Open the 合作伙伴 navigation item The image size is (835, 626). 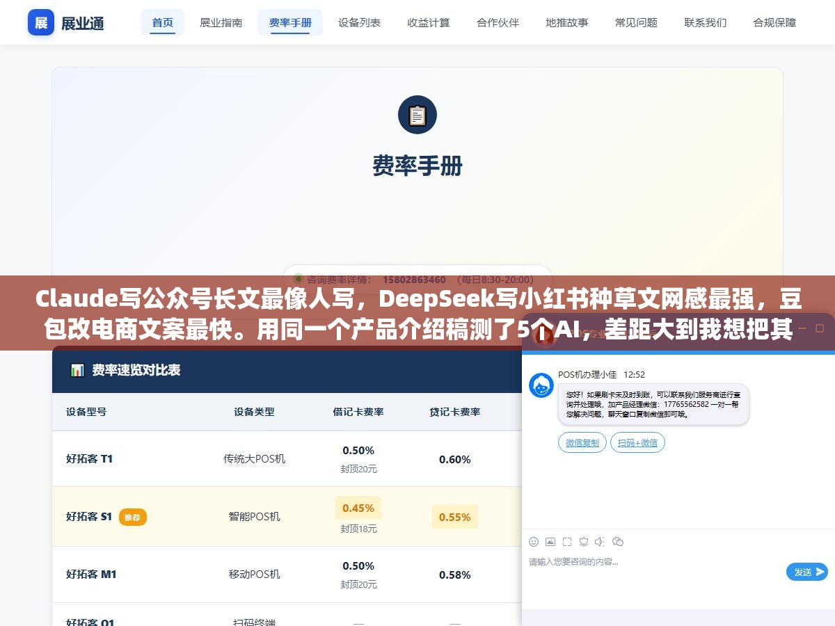coord(498,22)
